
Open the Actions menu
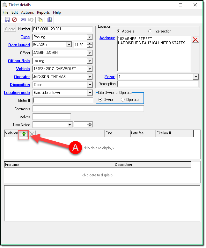pyautogui.click(x=27, y=12)
